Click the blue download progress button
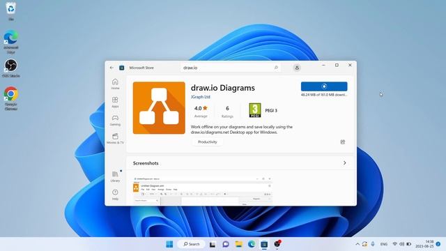Image resolution: width=446 pixels, height=251 pixels. click(x=324, y=86)
